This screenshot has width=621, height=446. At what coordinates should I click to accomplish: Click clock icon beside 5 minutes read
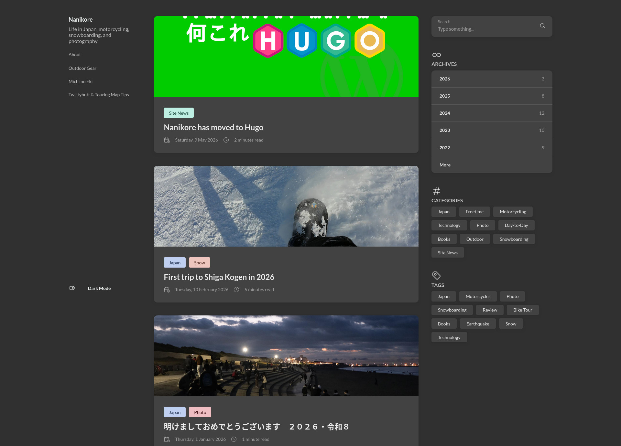tap(236, 290)
